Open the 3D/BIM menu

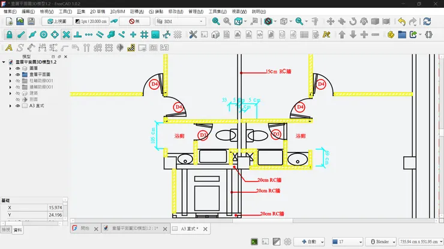tap(118, 11)
